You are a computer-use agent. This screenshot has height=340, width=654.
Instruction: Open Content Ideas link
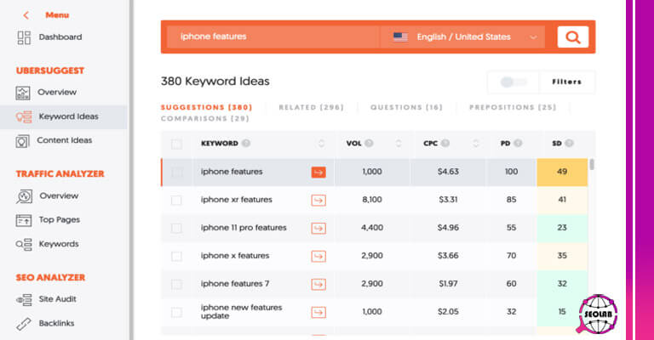[64, 140]
